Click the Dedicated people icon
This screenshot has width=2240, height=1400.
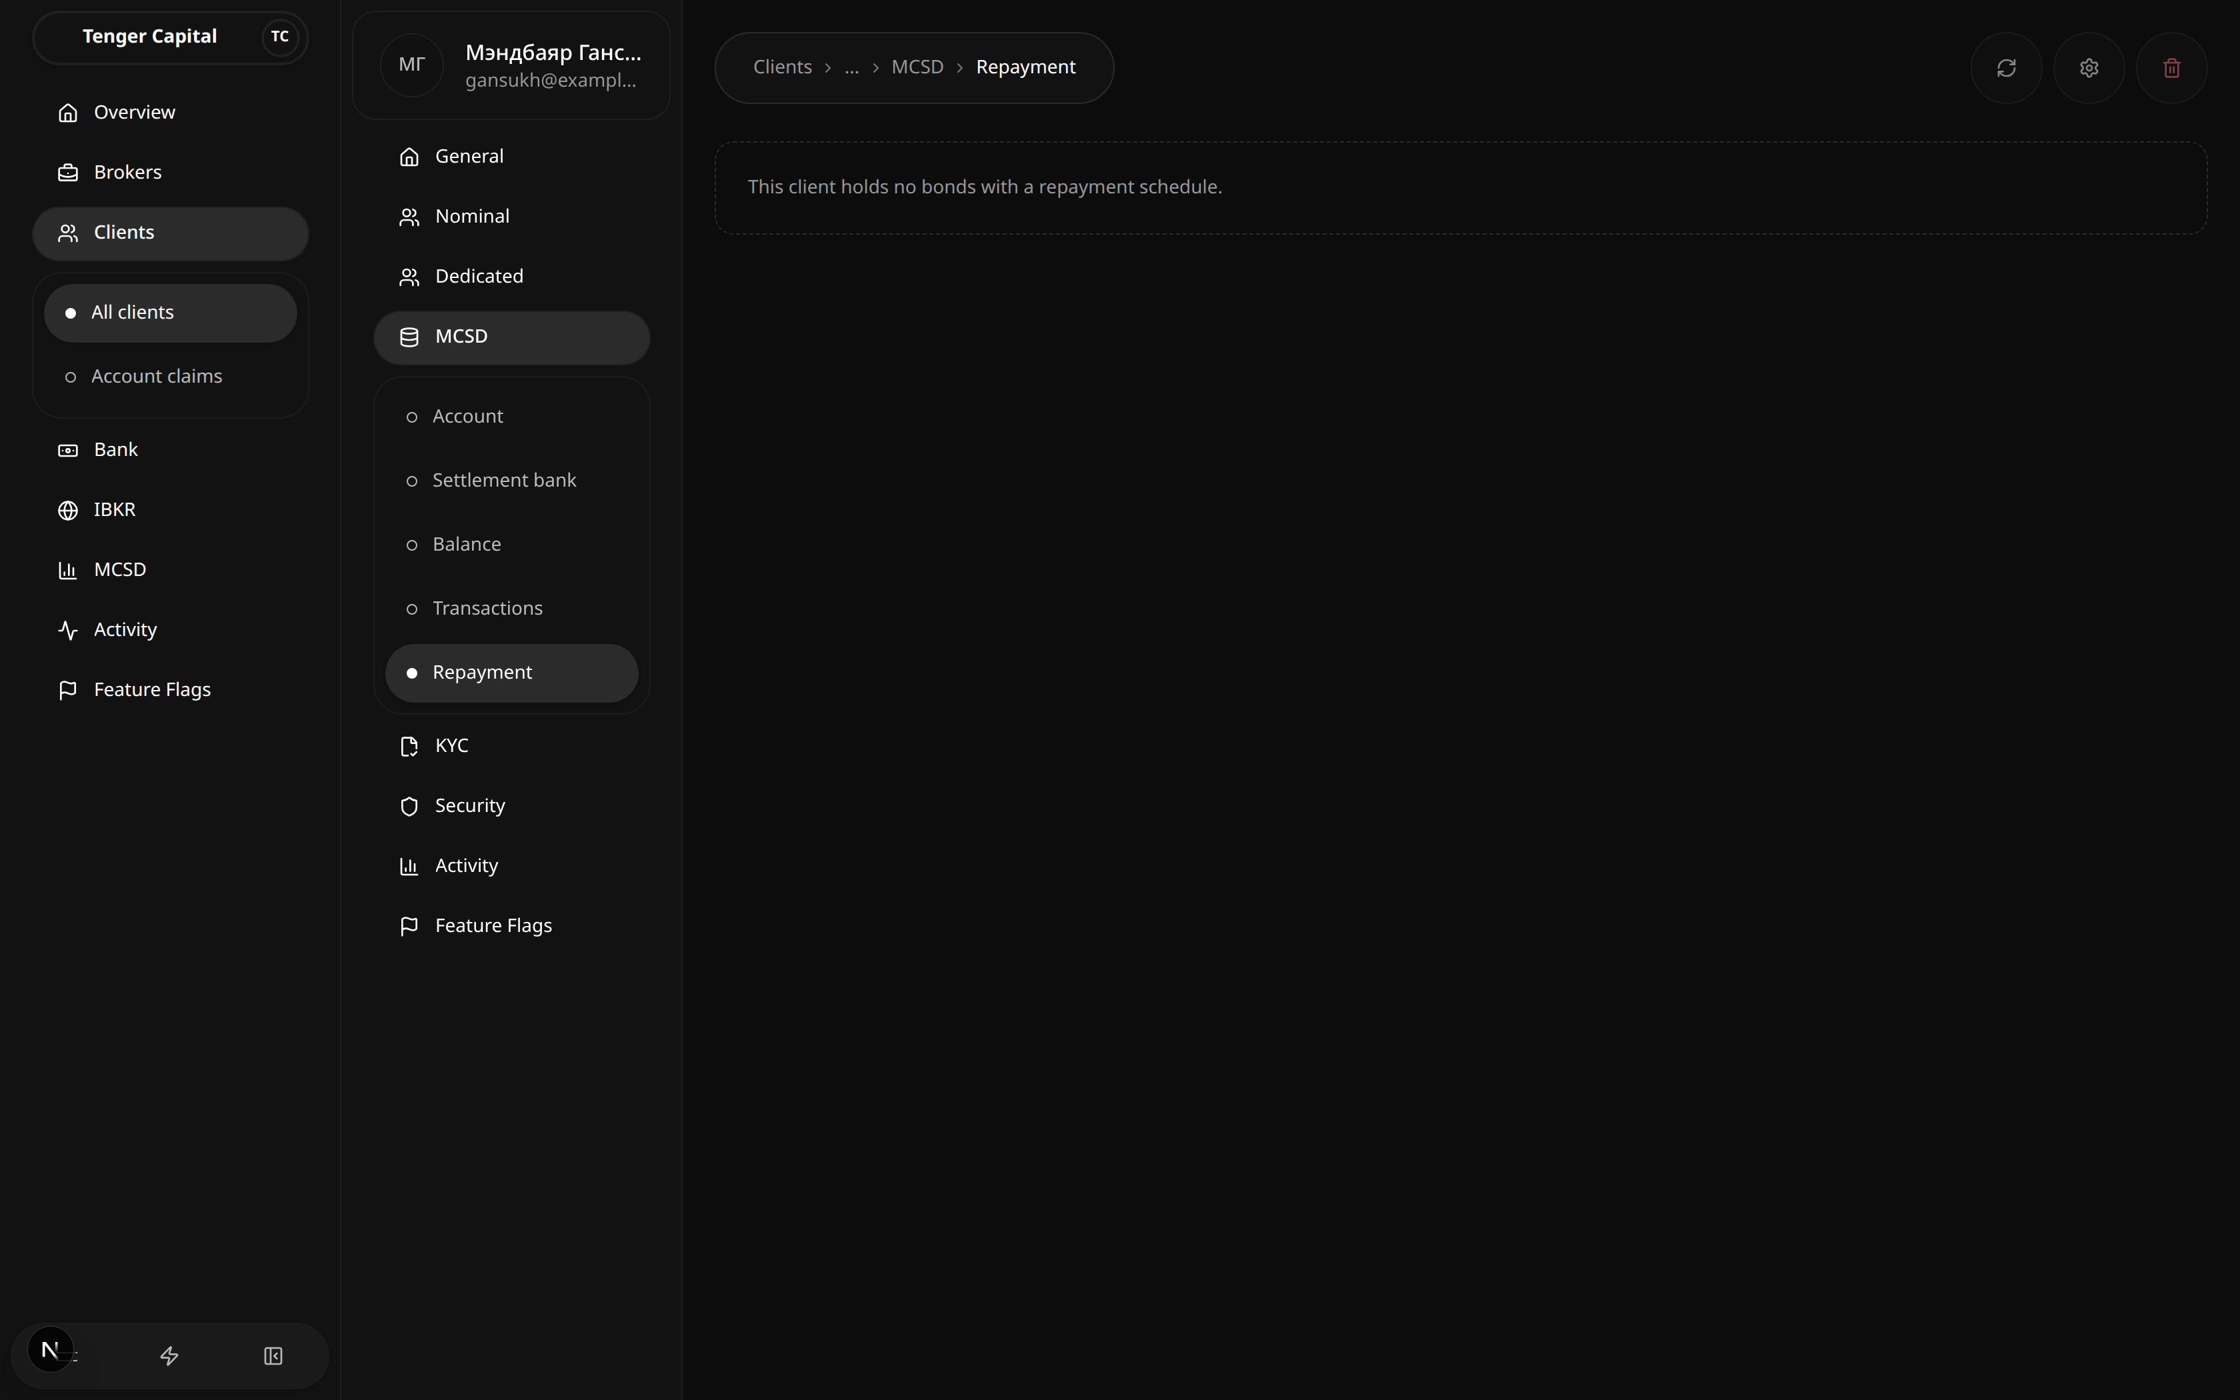click(x=409, y=277)
